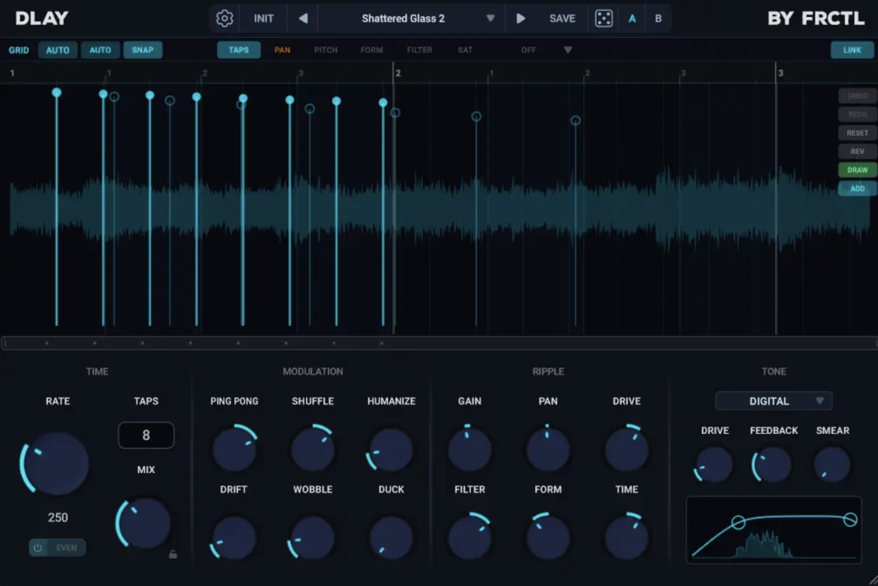Viewport: 878px width, 586px height.
Task: Select the high-cut filter node in tone graph
Action: coord(850,519)
